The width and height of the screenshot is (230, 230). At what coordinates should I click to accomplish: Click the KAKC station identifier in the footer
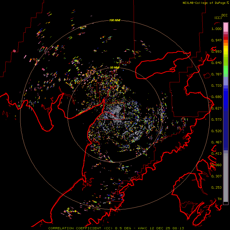click(x=143, y=228)
